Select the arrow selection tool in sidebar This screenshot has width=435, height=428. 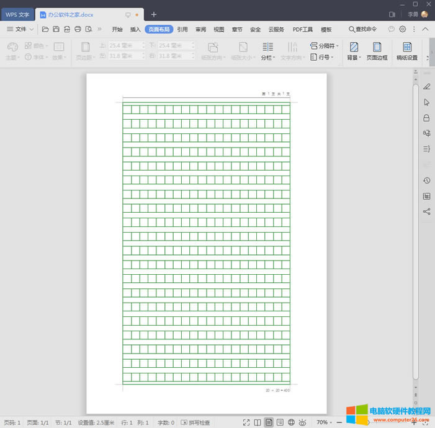point(426,102)
